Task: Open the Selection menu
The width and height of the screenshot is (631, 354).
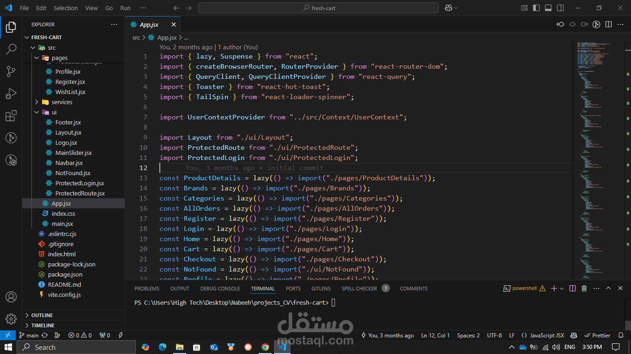Action: pyautogui.click(x=66, y=8)
